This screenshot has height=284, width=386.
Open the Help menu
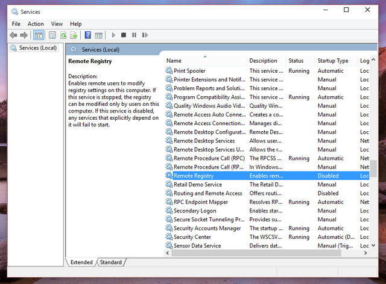click(x=76, y=24)
